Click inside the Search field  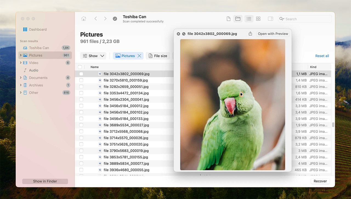(x=304, y=19)
